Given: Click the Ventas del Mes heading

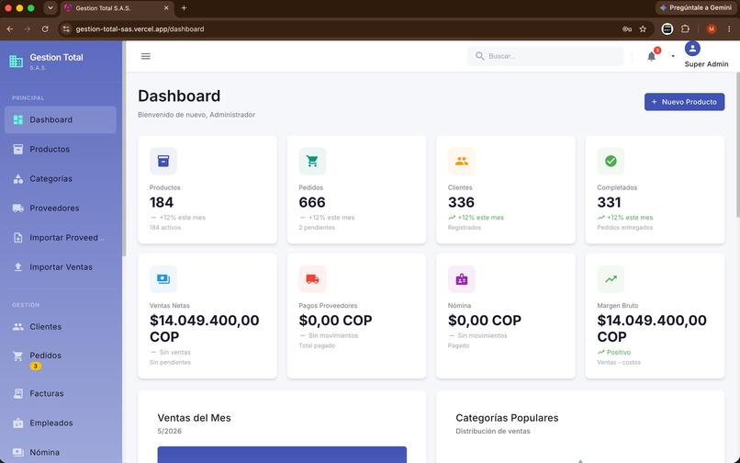Looking at the screenshot, I should (194, 418).
